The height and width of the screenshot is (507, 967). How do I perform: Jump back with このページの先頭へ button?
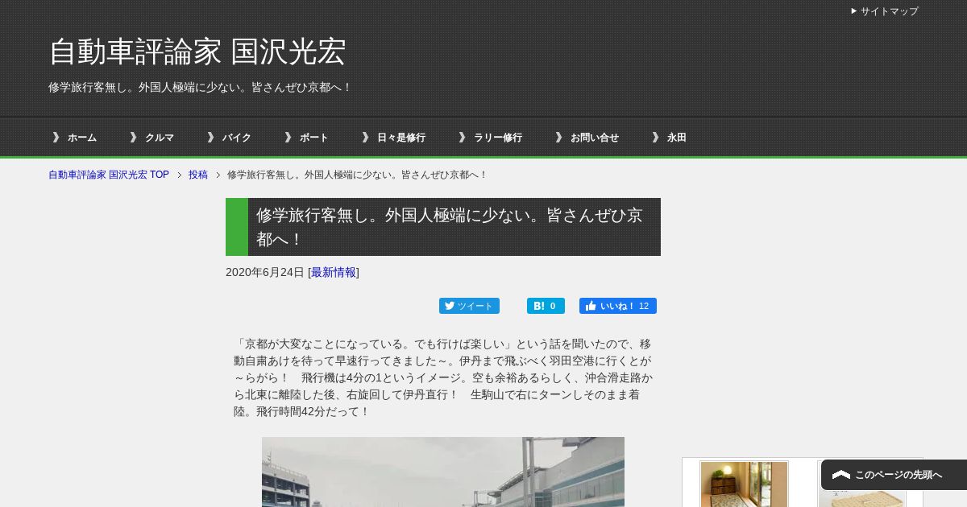click(894, 475)
